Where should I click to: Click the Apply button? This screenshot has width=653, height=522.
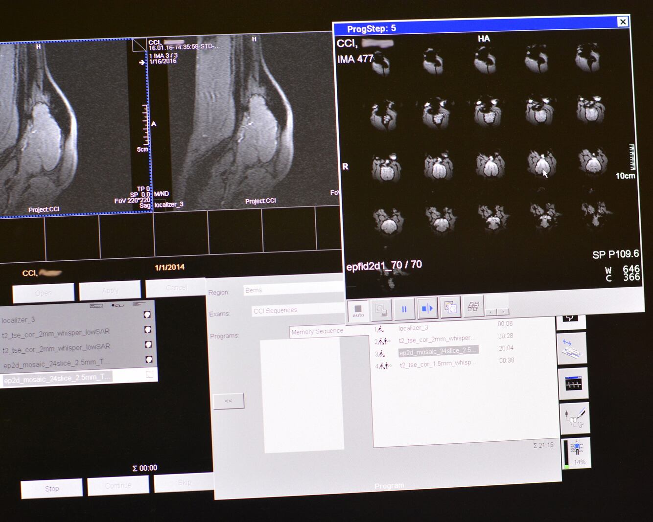coord(110,290)
